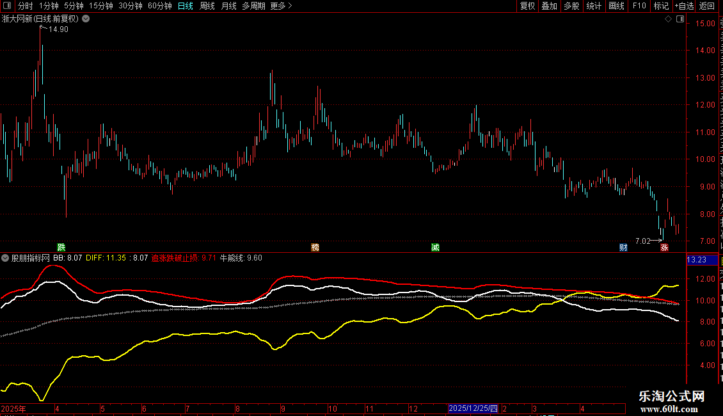Viewport: 723px width, 416px height.
Task: Add stock with +自选 button
Action: (x=684, y=6)
